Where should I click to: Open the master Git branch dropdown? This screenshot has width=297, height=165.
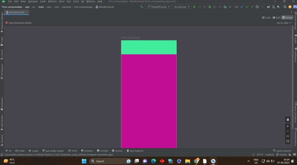282,155
